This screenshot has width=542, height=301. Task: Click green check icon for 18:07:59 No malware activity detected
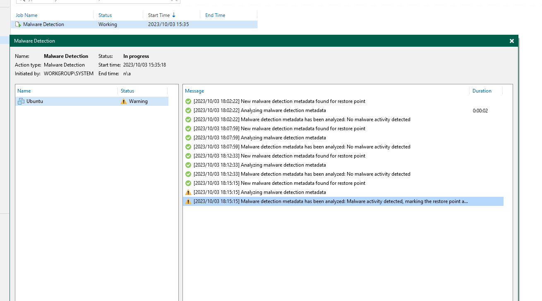tap(188, 147)
